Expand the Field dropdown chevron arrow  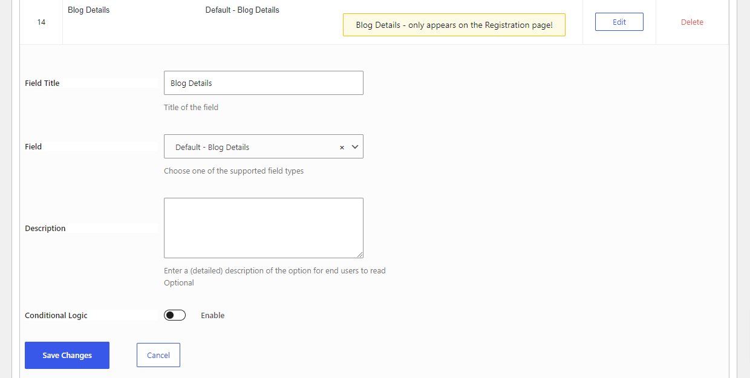[x=355, y=147]
